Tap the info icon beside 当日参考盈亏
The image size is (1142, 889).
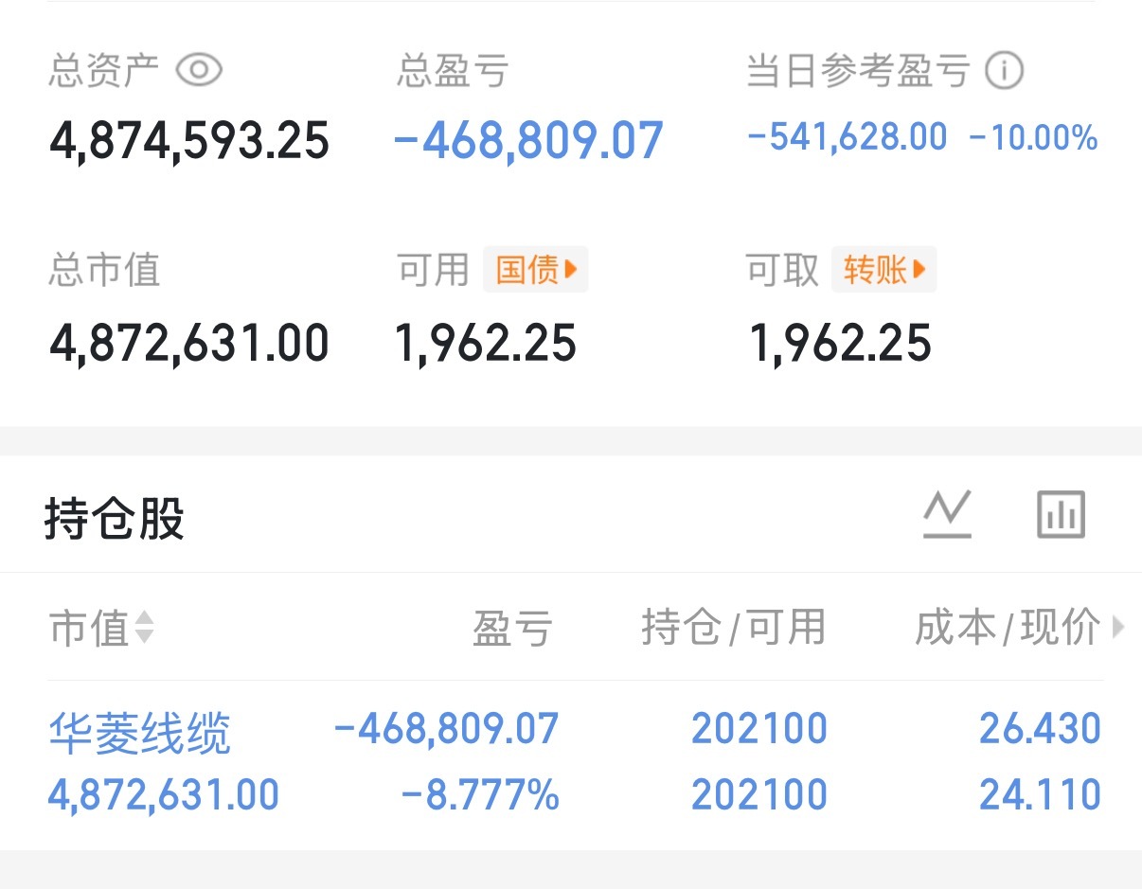pos(1005,66)
